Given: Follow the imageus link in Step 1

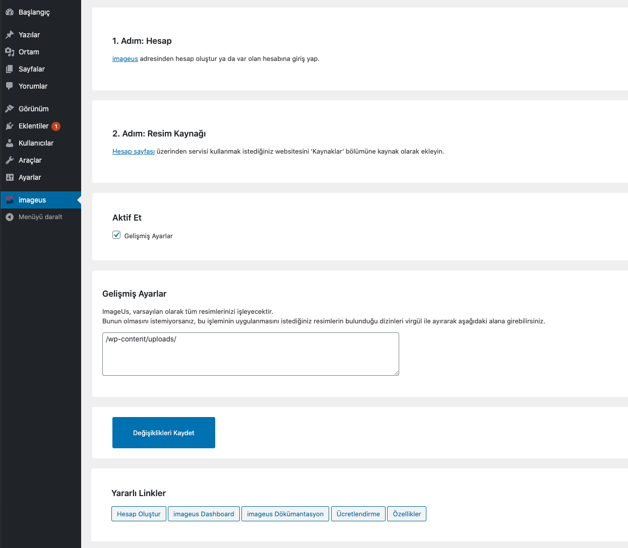Looking at the screenshot, I should point(125,59).
